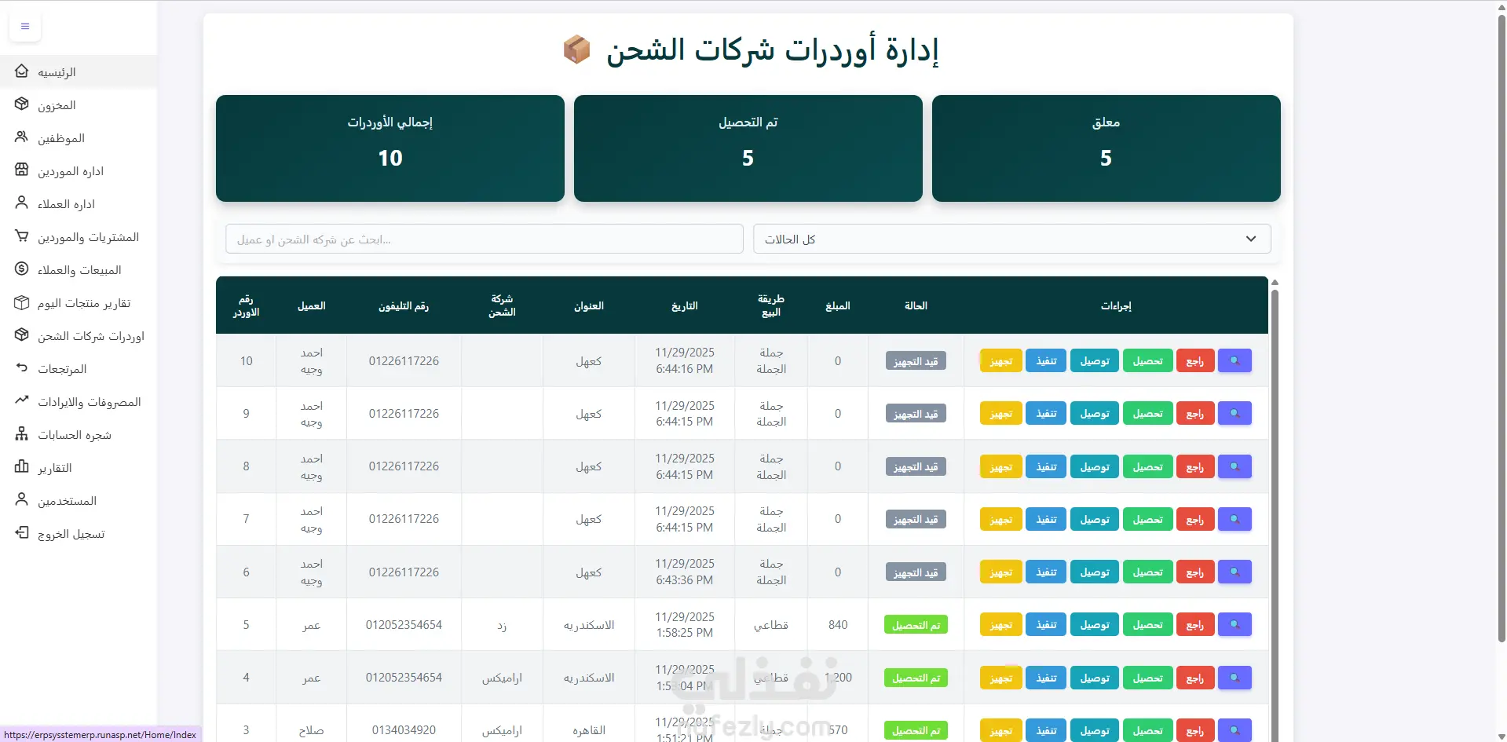
Task: Click the people icon beside الموظفين
Action: (22, 137)
